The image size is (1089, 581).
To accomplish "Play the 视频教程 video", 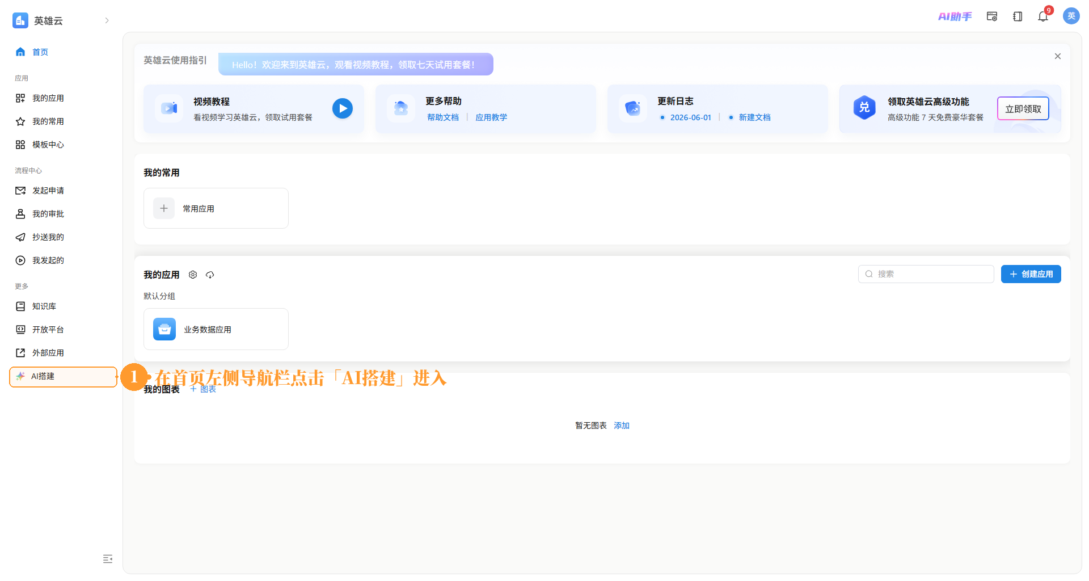I will 343,108.
